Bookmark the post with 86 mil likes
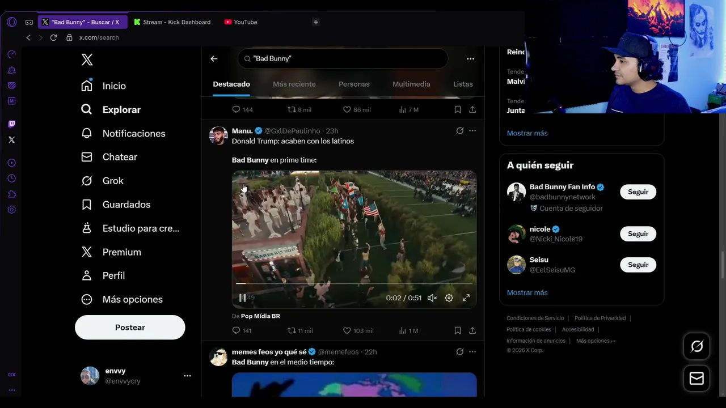 tap(458, 109)
